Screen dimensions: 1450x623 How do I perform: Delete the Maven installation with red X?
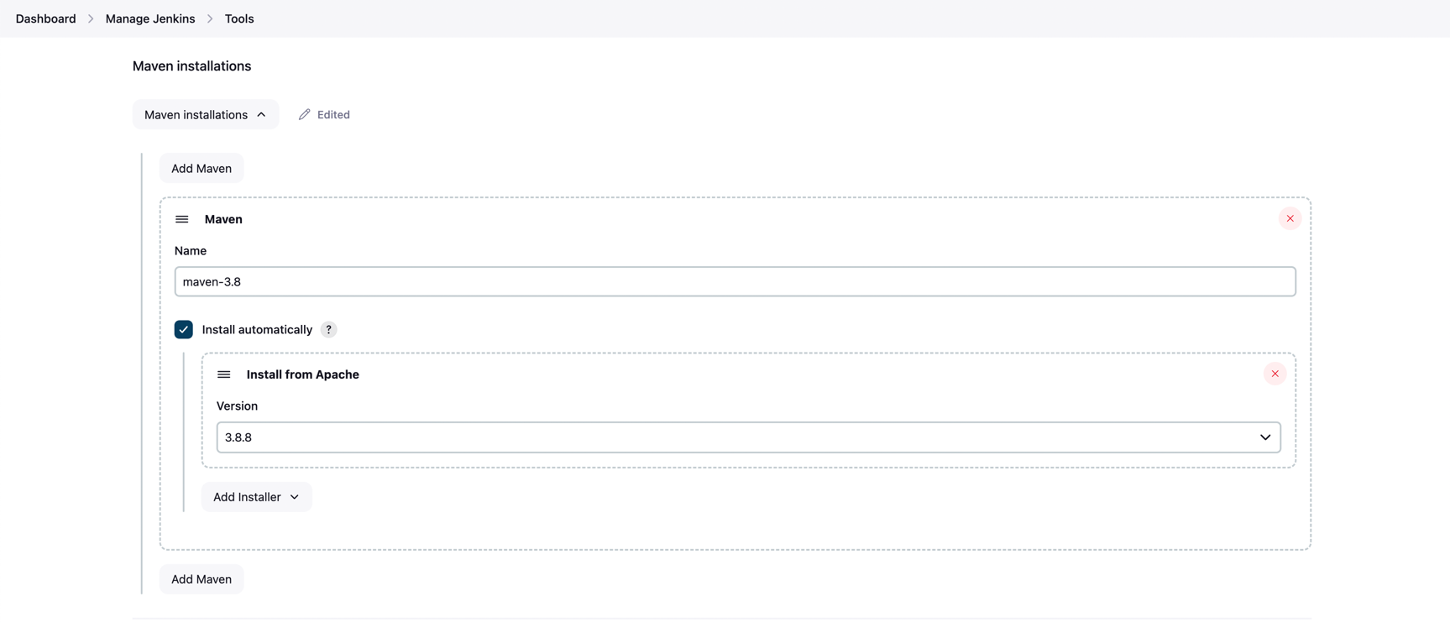(1290, 218)
